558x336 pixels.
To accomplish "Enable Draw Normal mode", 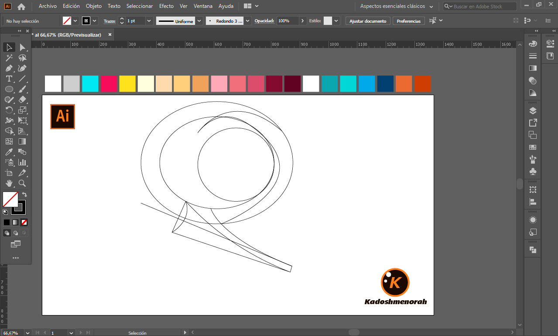I will 7,233.
